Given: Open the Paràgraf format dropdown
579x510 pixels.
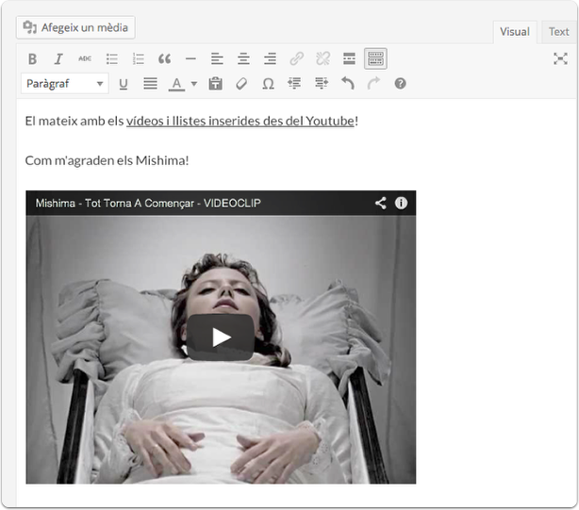Looking at the screenshot, I should pos(65,84).
